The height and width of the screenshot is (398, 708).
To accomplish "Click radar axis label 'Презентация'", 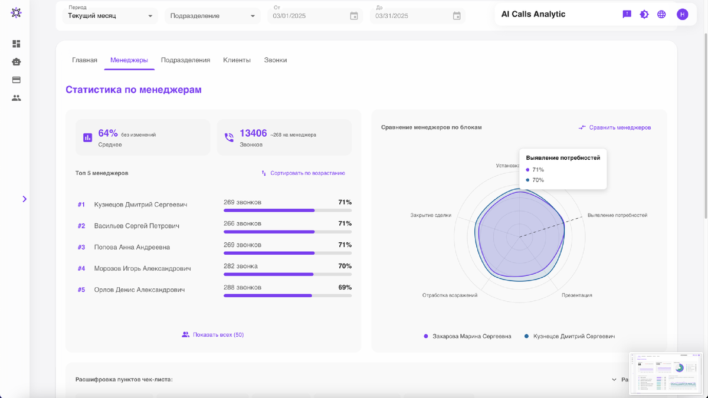I will coord(576,295).
